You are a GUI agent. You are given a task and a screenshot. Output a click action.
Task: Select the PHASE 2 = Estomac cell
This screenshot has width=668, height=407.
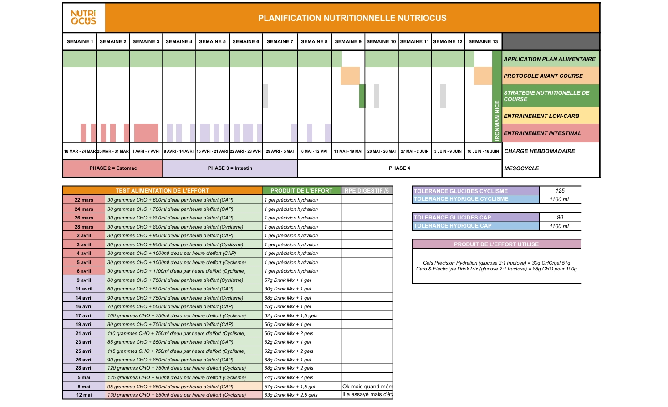click(x=113, y=168)
